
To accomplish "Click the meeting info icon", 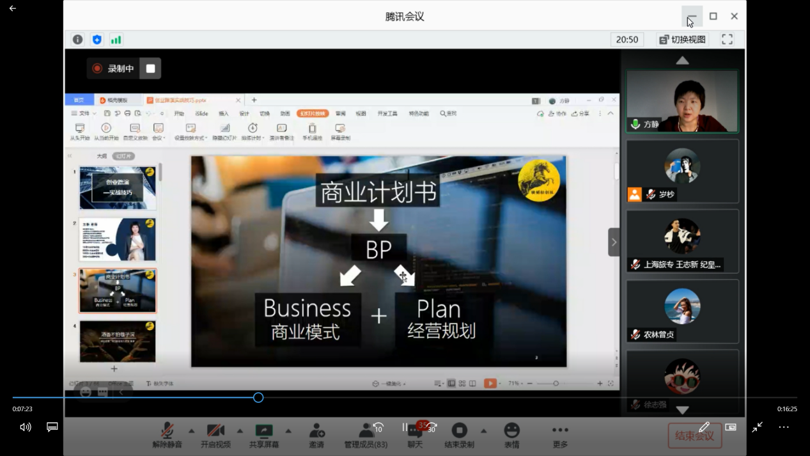I will tap(77, 40).
